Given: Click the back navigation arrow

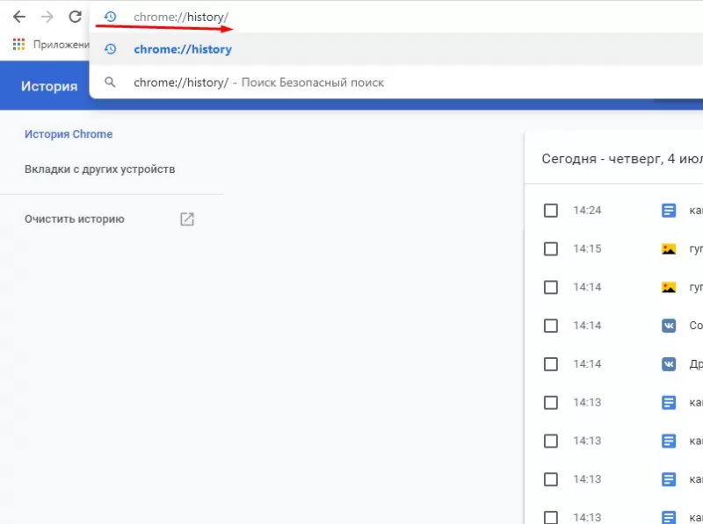Looking at the screenshot, I should (x=18, y=16).
